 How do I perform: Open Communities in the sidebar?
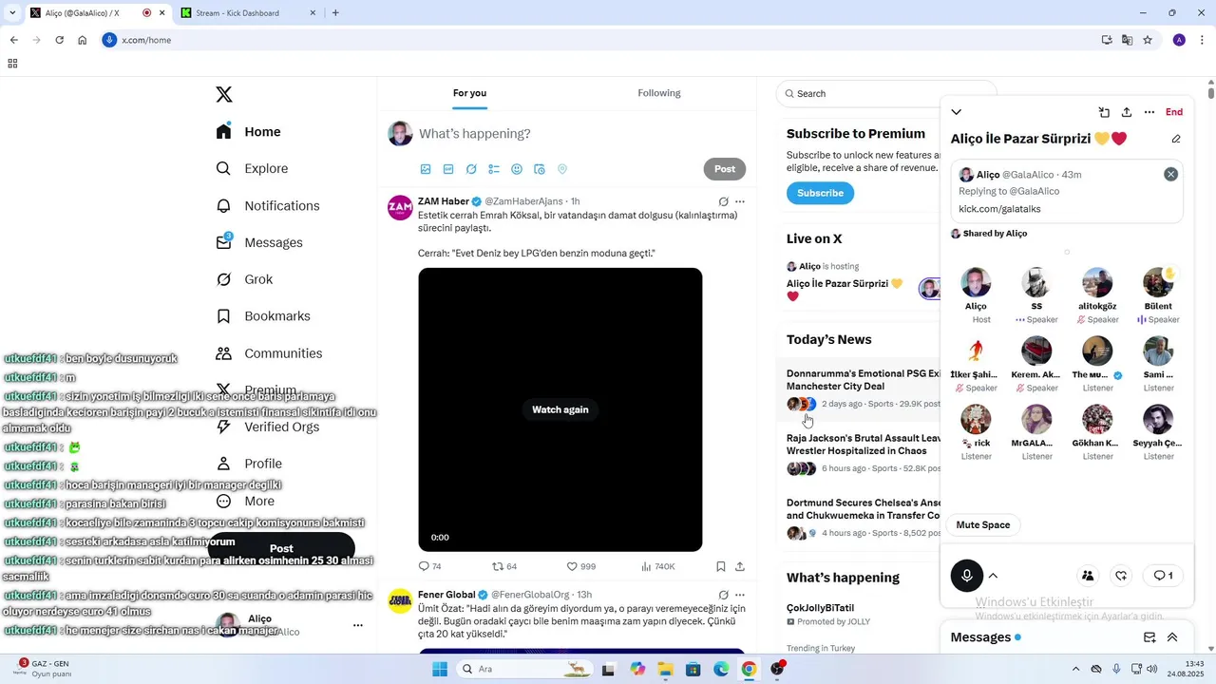(269, 353)
